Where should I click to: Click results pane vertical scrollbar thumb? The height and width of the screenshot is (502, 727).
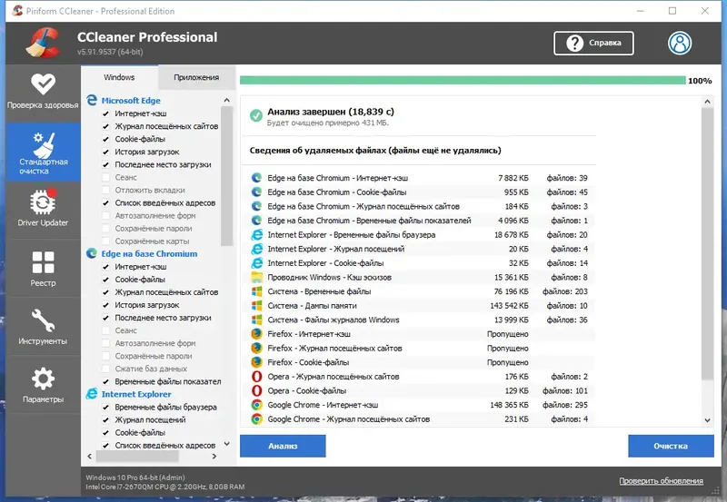point(707,244)
